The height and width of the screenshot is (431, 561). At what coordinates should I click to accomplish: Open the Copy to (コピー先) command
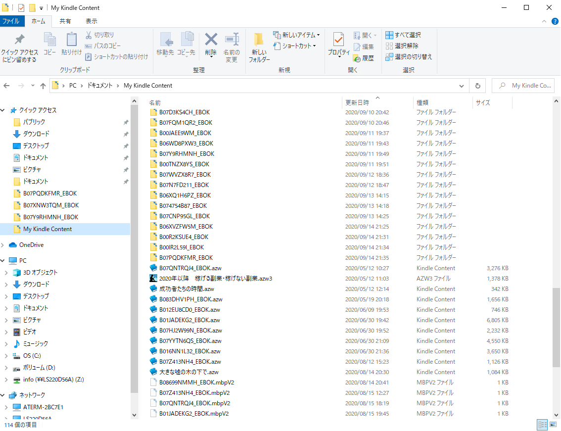coord(187,44)
